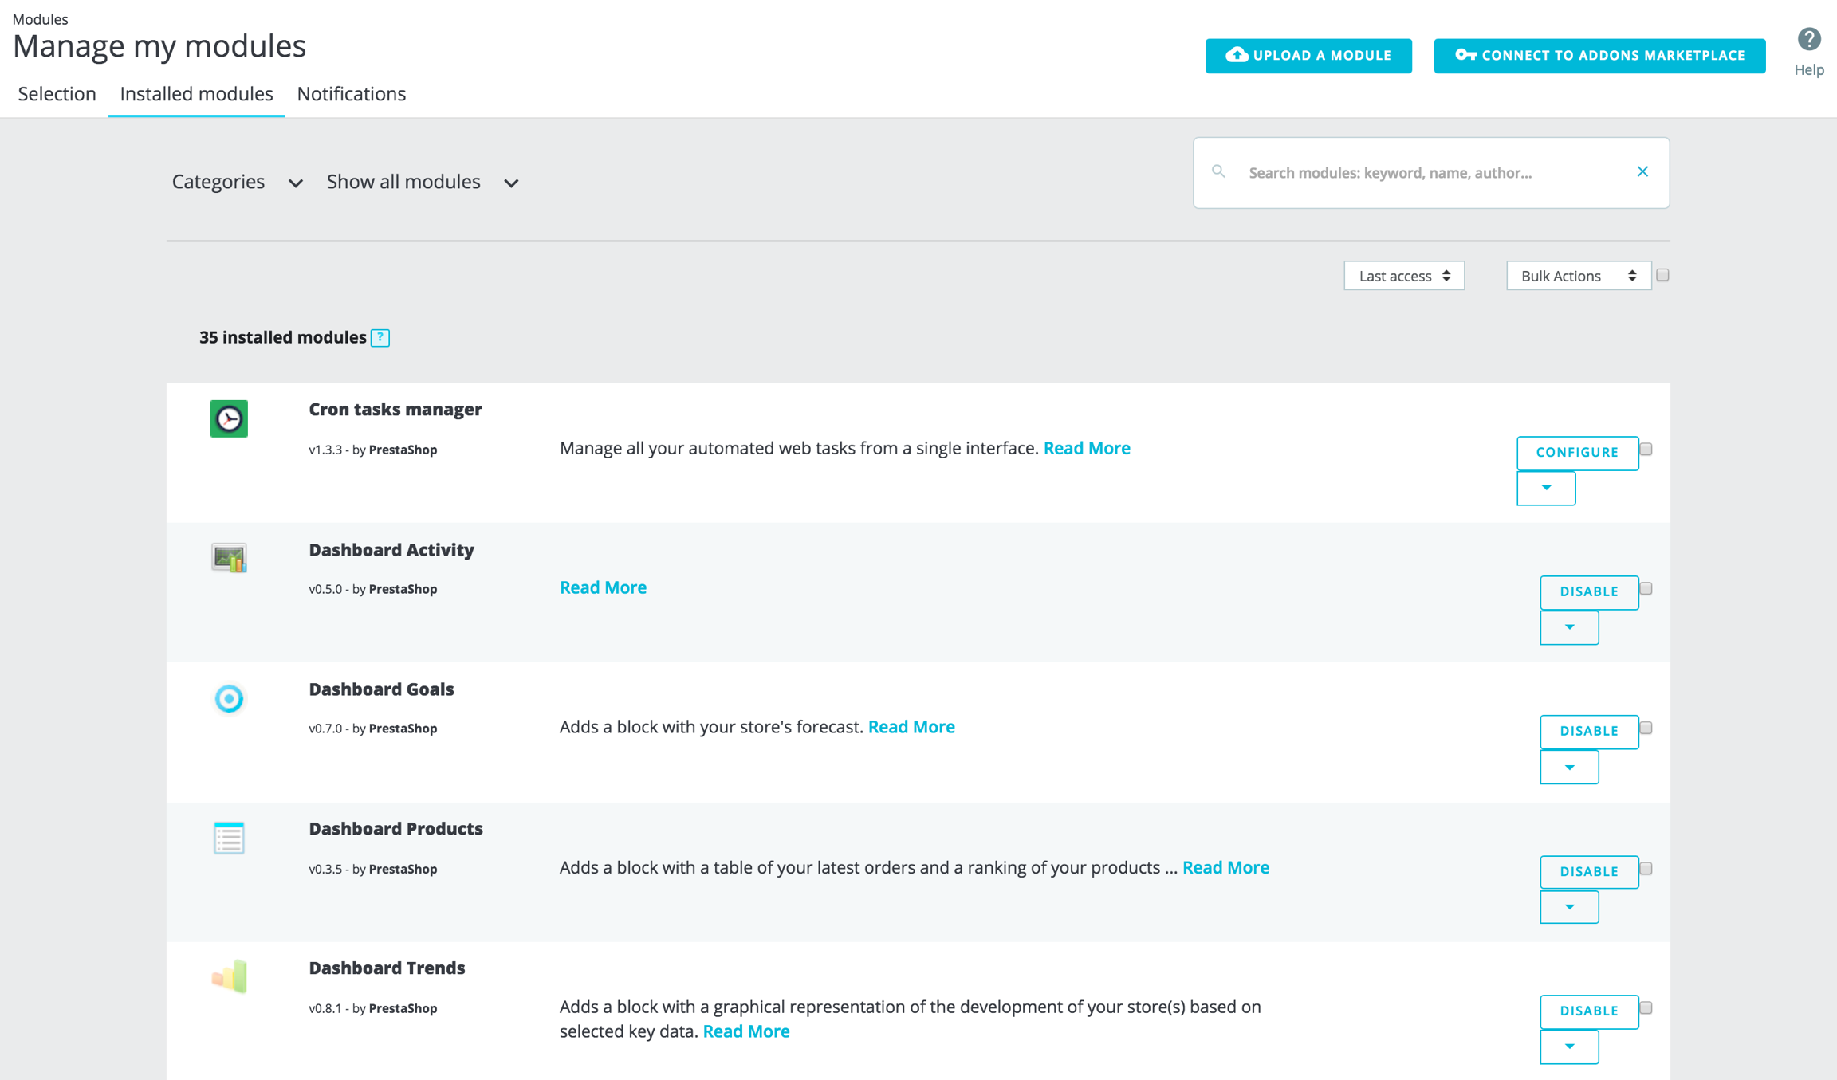Open the Show all modules filter

coord(423,182)
